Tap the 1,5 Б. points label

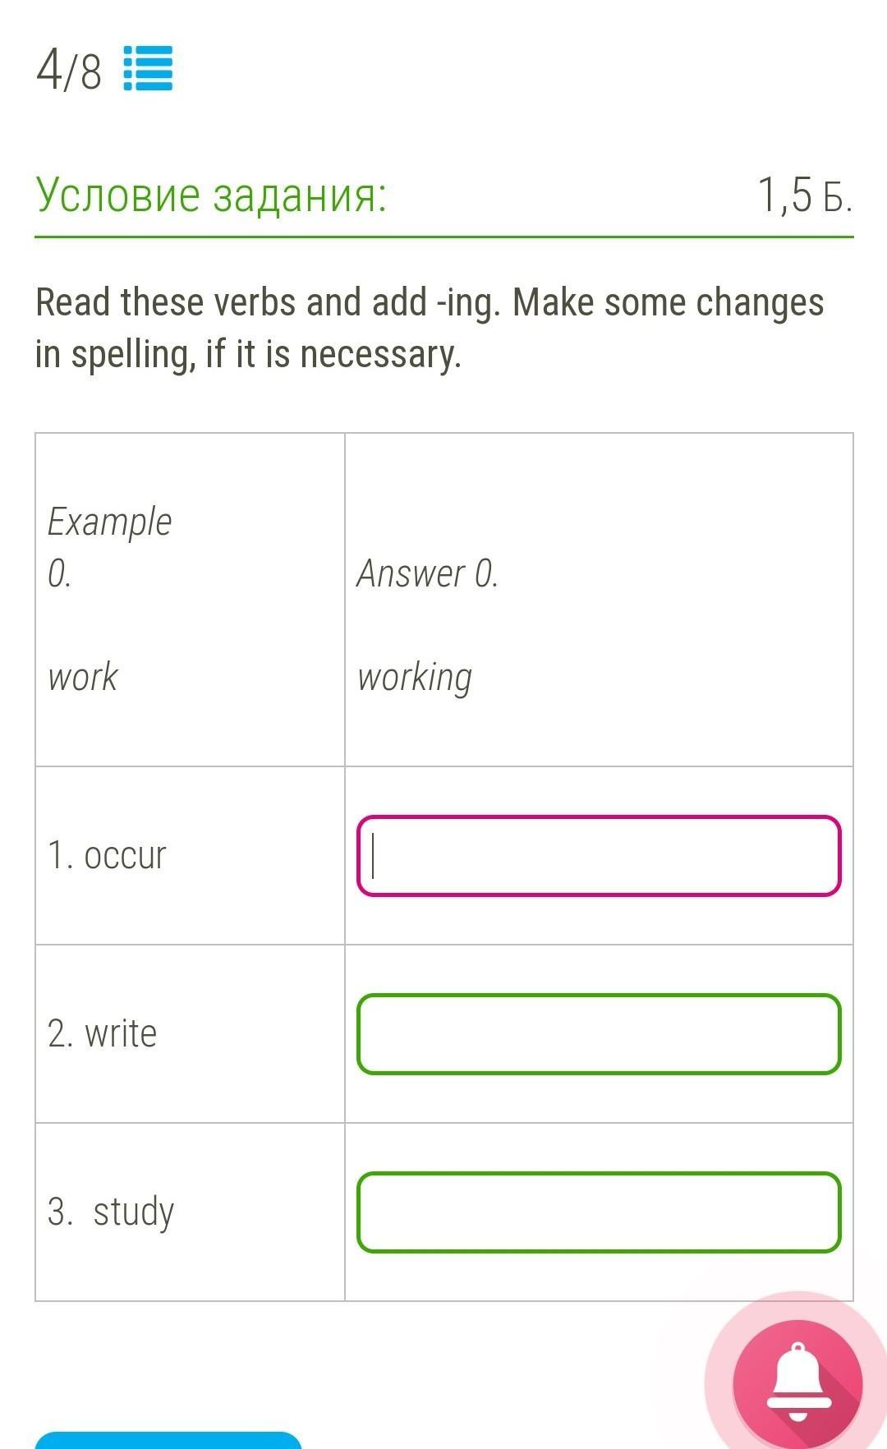point(804,195)
